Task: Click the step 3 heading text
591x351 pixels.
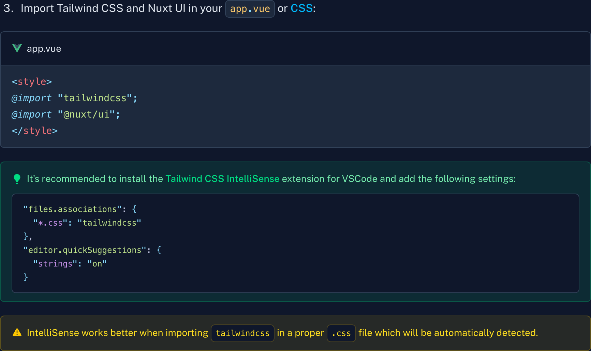Action: pos(160,8)
